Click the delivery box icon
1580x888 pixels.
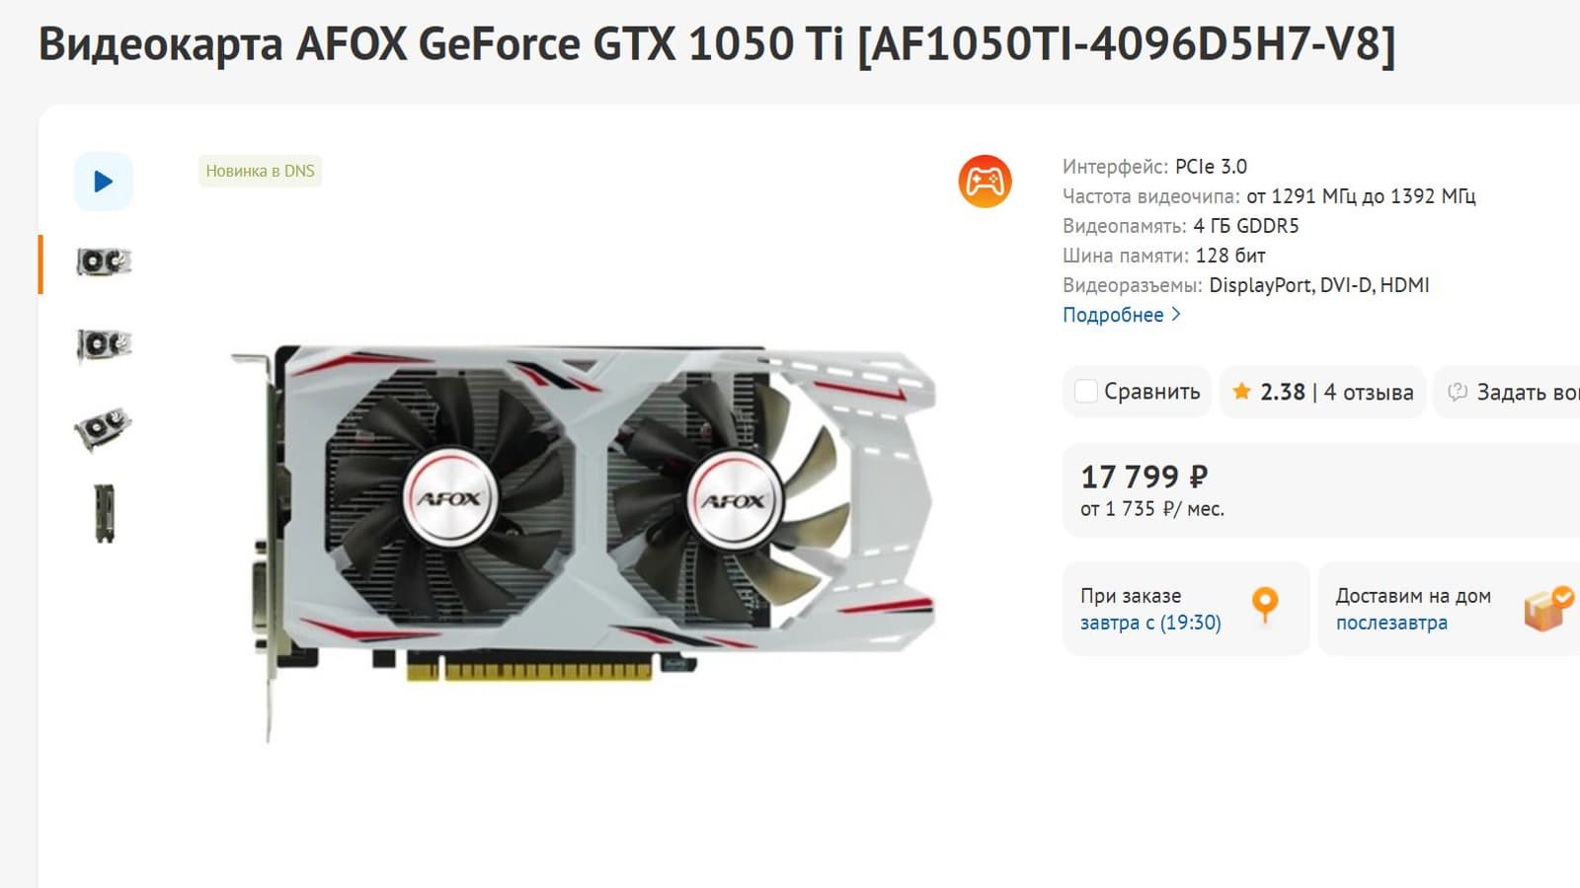tap(1547, 608)
